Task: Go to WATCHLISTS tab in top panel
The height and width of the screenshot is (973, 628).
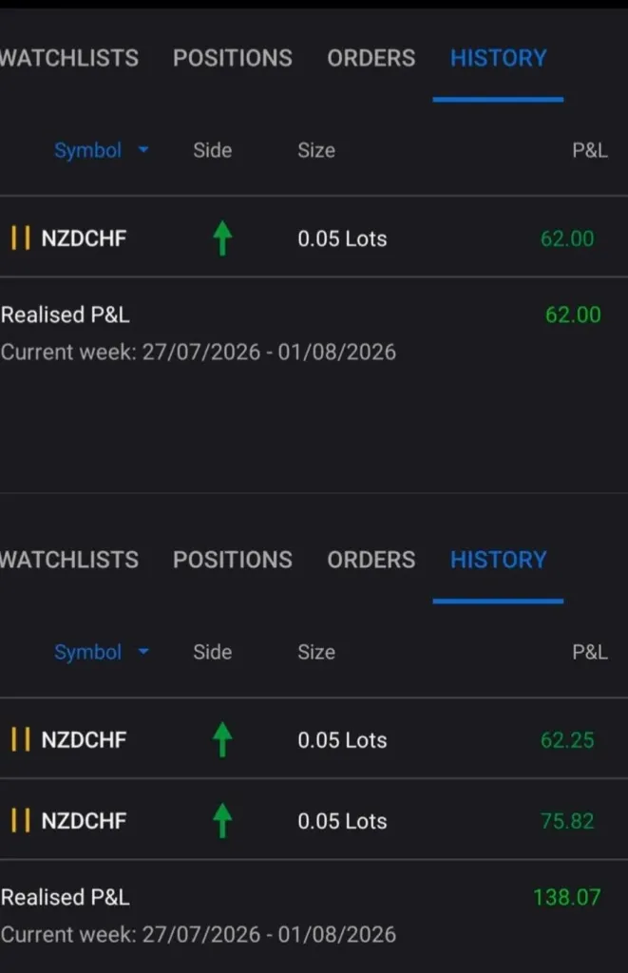Action: coord(69,58)
